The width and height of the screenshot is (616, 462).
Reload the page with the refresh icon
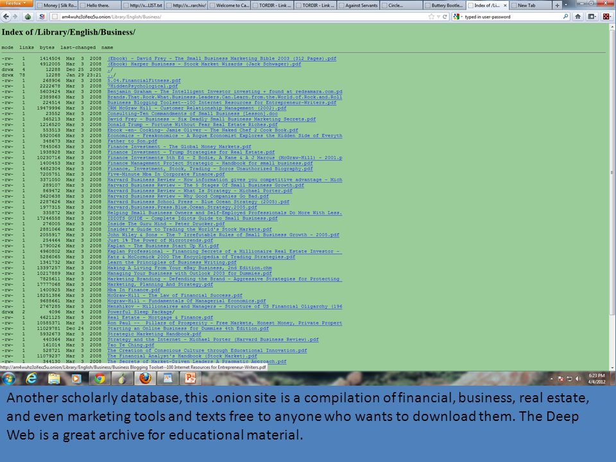(x=445, y=17)
